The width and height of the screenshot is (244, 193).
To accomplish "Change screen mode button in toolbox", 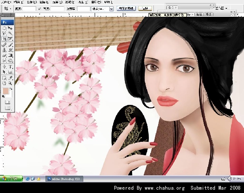I will [x=8, y=108].
